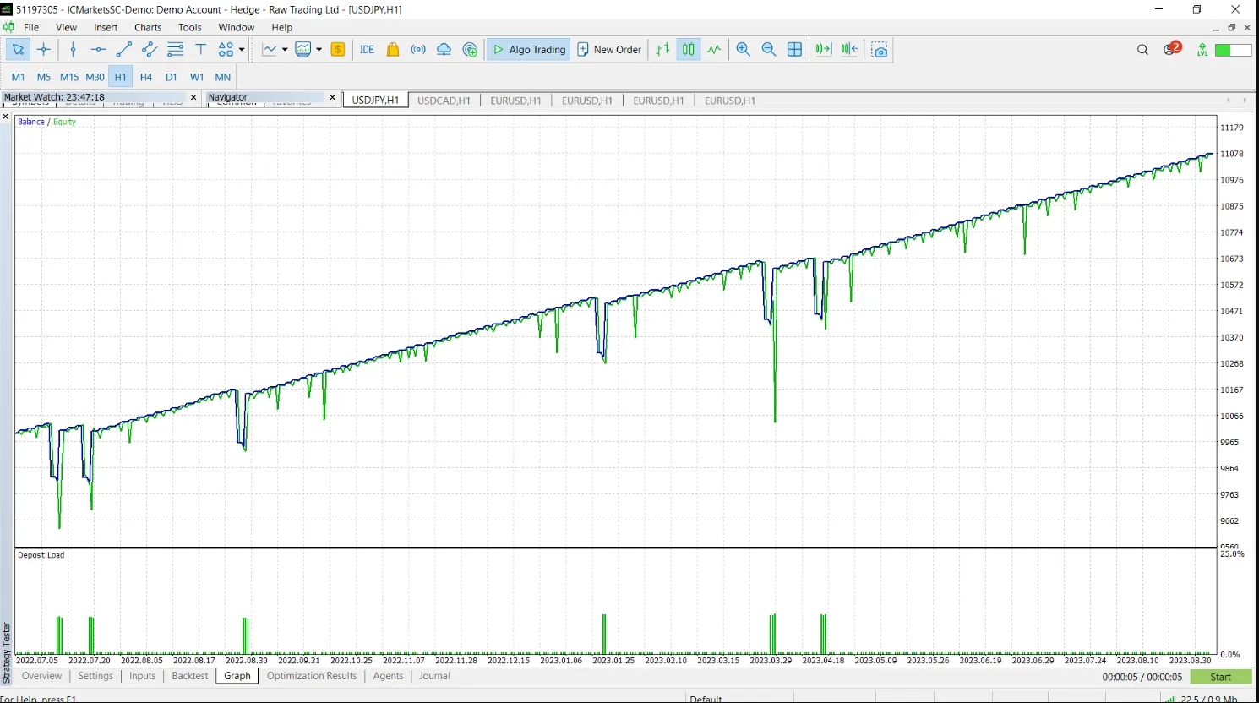Open the MetaEditor IDE
Viewport: 1259px width, 703px height.
pos(367,50)
